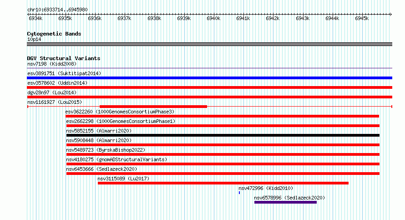Select the red nsv5908448 variant bar

[x=223, y=145]
